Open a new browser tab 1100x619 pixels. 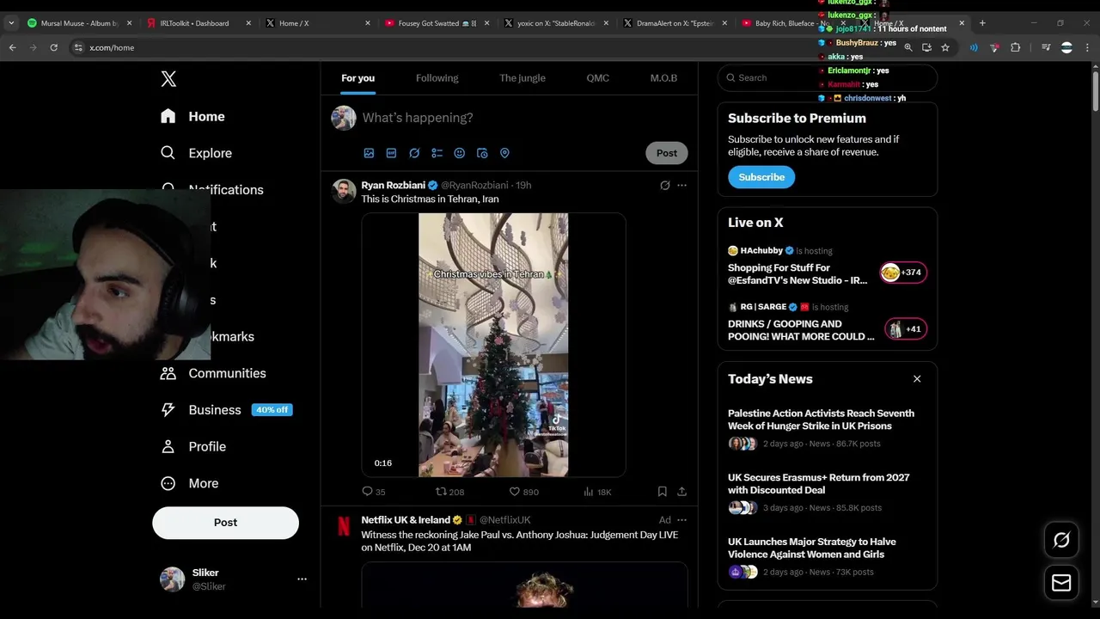pos(982,23)
